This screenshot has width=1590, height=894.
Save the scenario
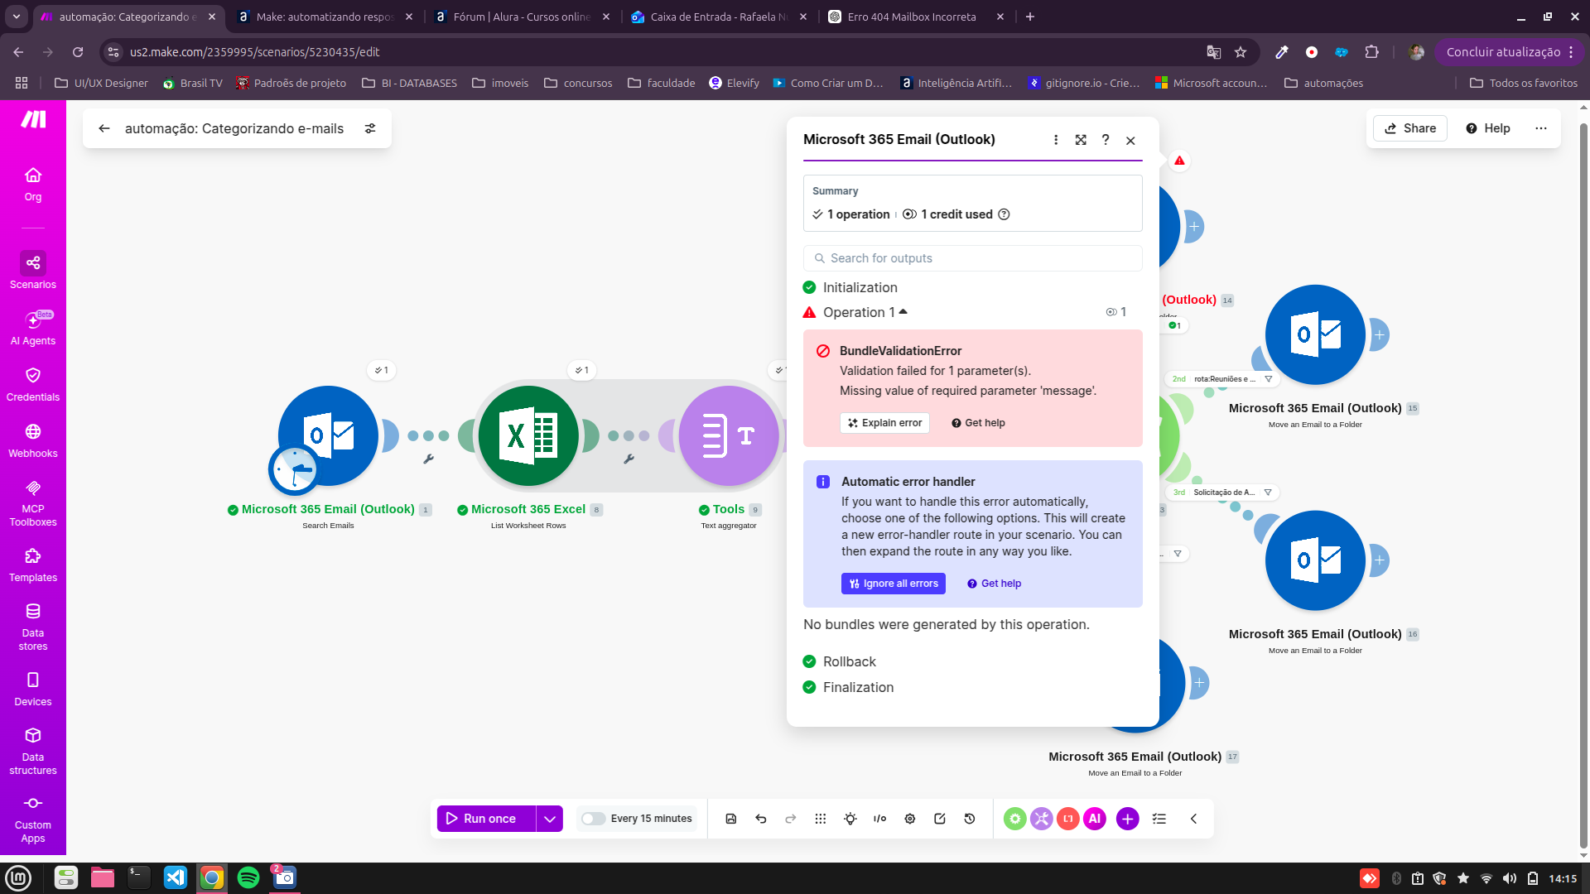pyautogui.click(x=731, y=819)
